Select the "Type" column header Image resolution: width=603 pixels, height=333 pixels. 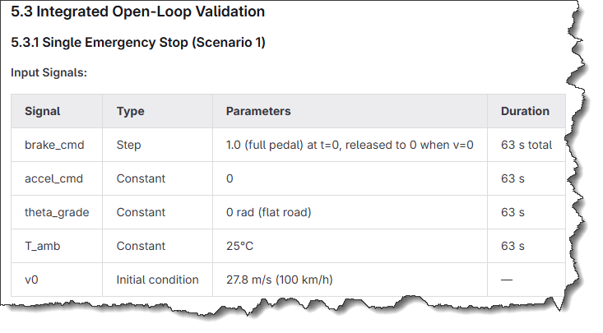[130, 111]
